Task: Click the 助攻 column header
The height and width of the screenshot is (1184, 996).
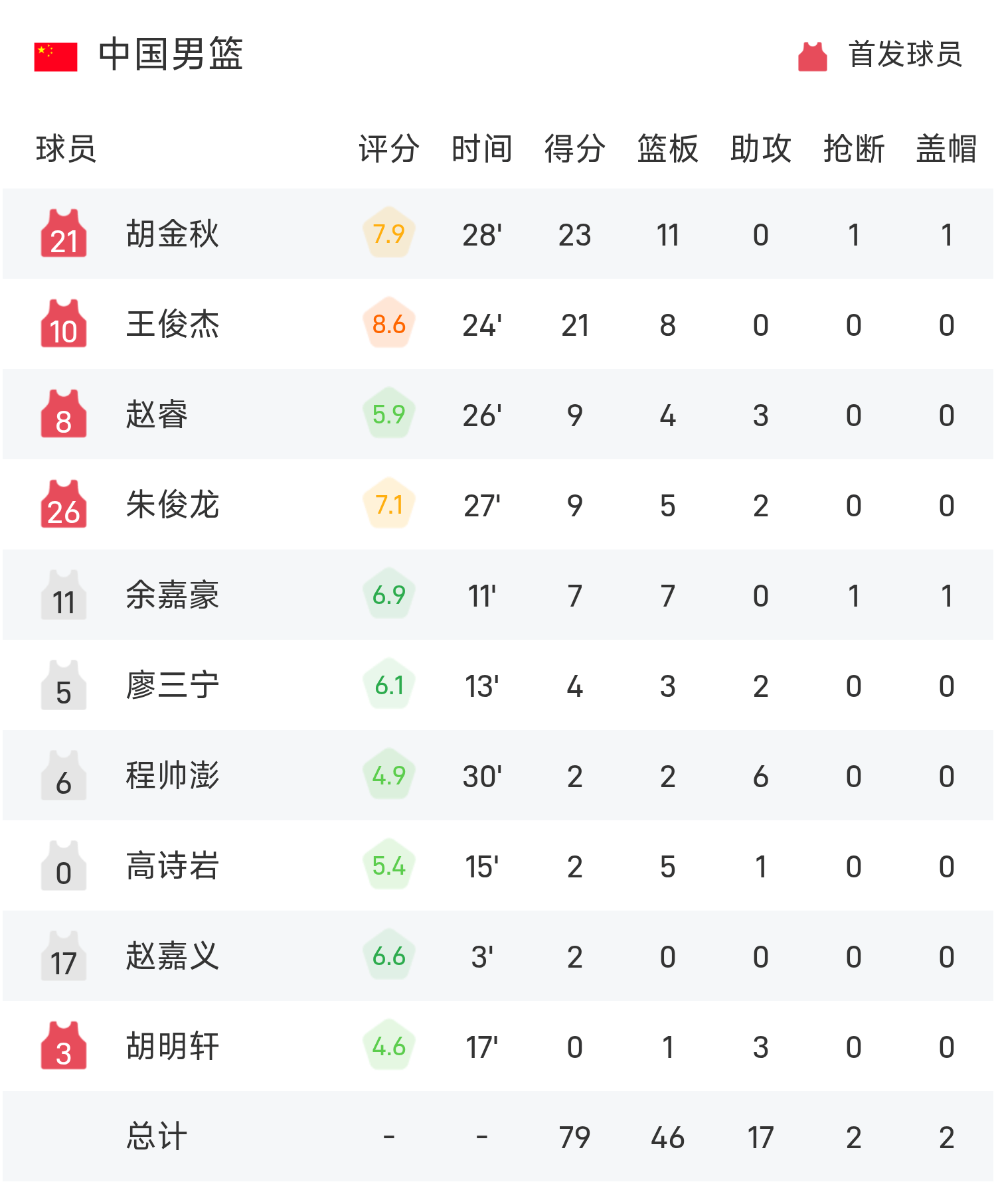Action: tap(760, 148)
